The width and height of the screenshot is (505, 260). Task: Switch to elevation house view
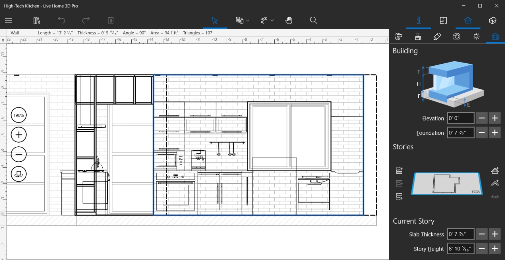pyautogui.click(x=468, y=20)
